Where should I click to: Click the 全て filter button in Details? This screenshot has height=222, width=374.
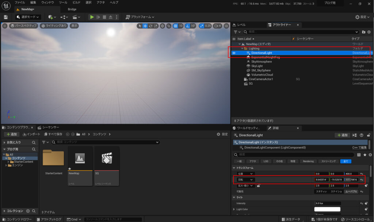346,161
